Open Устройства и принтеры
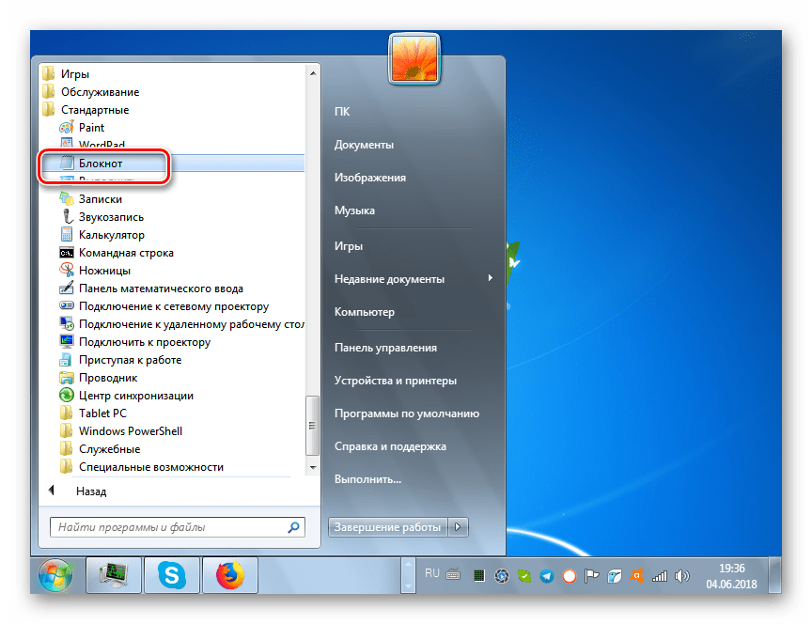This screenshot has height=624, width=812. coord(395,381)
